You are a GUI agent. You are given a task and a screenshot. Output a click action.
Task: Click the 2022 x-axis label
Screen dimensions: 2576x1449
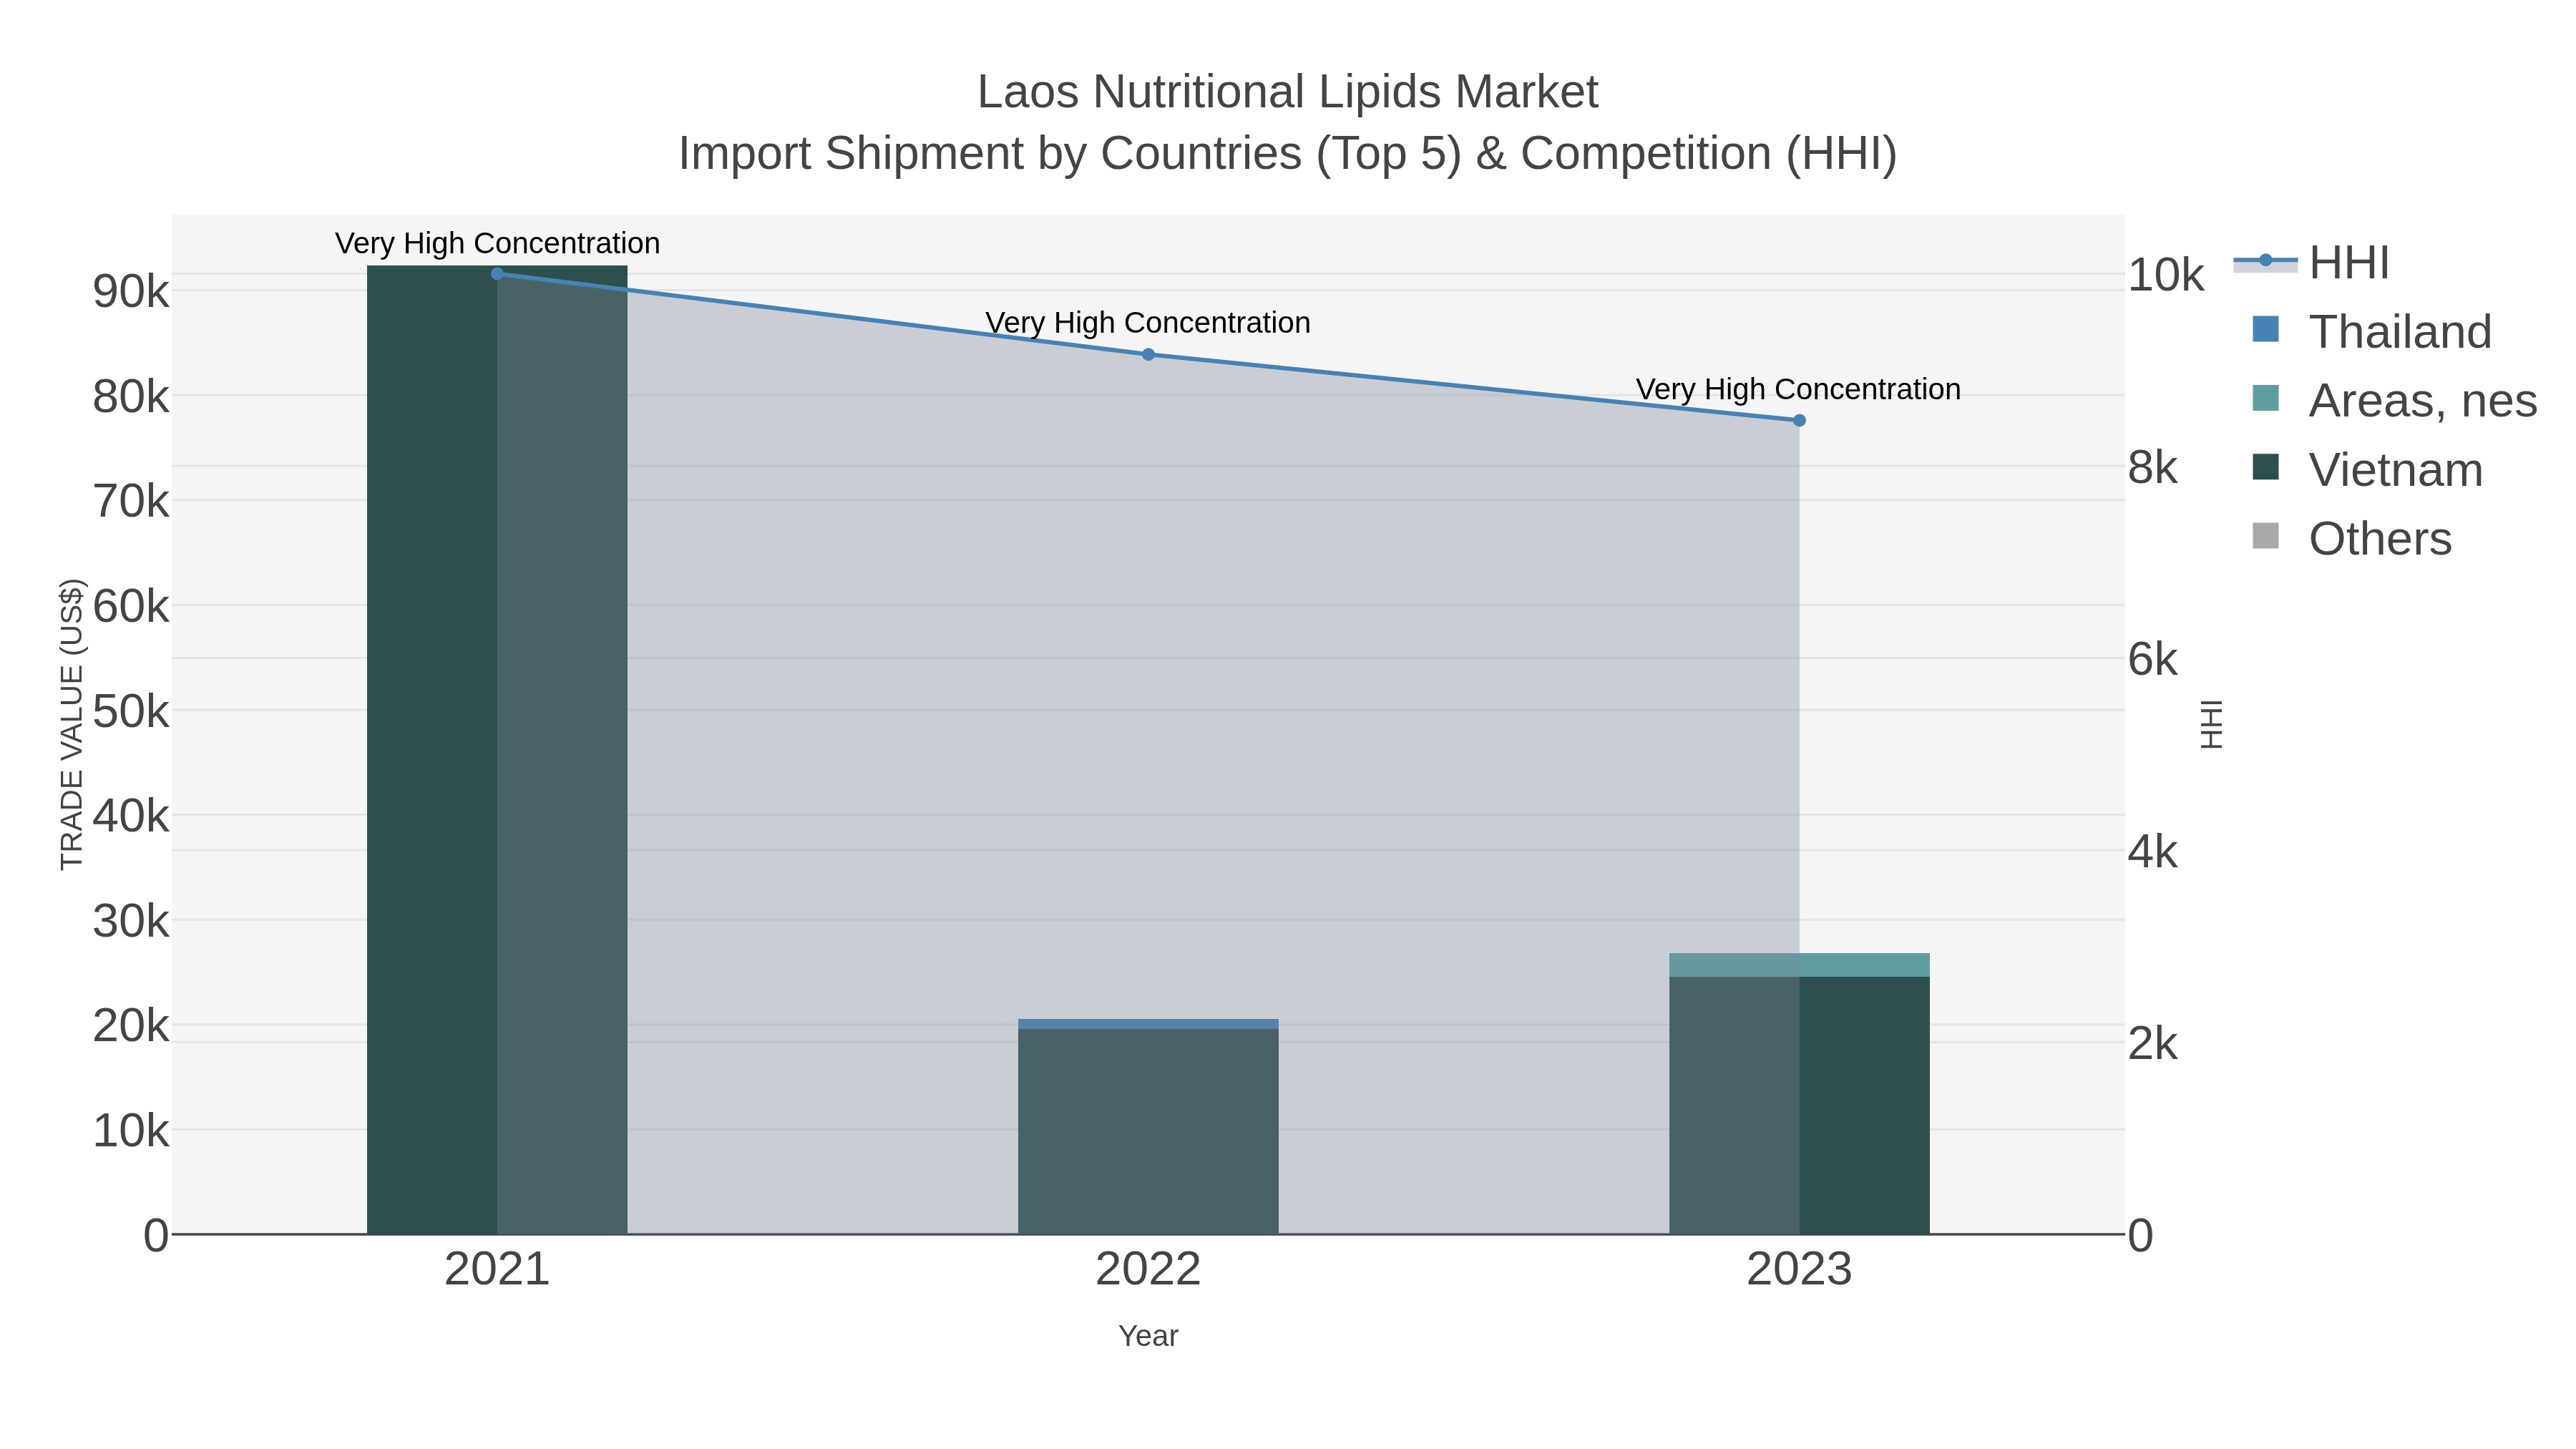1148,1270
